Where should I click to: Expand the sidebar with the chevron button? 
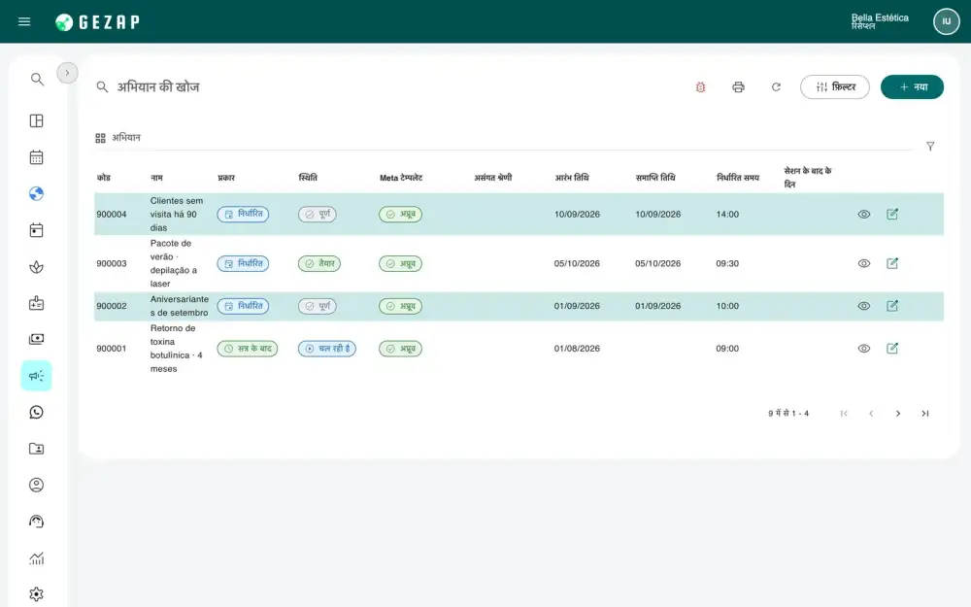68,73
